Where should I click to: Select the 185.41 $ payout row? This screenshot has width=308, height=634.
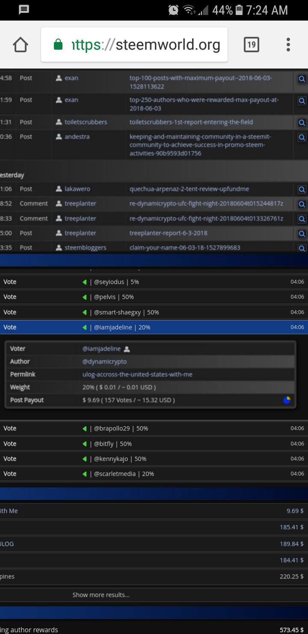[154, 527]
